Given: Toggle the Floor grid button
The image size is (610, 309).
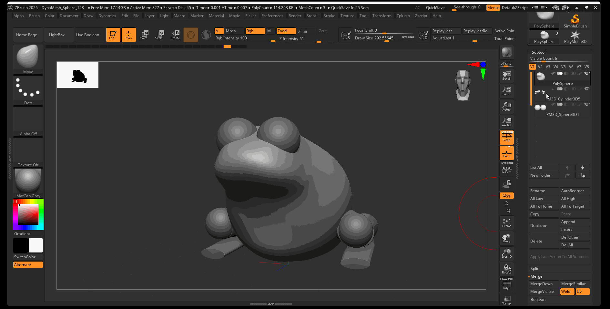Looking at the screenshot, I should 506,153.
